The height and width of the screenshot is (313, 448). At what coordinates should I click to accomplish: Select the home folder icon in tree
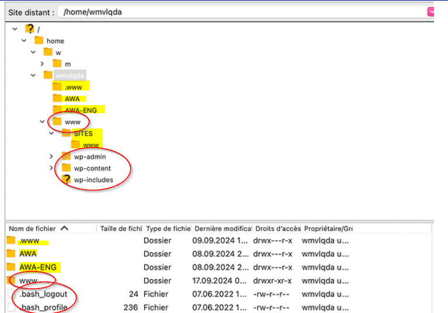39,41
